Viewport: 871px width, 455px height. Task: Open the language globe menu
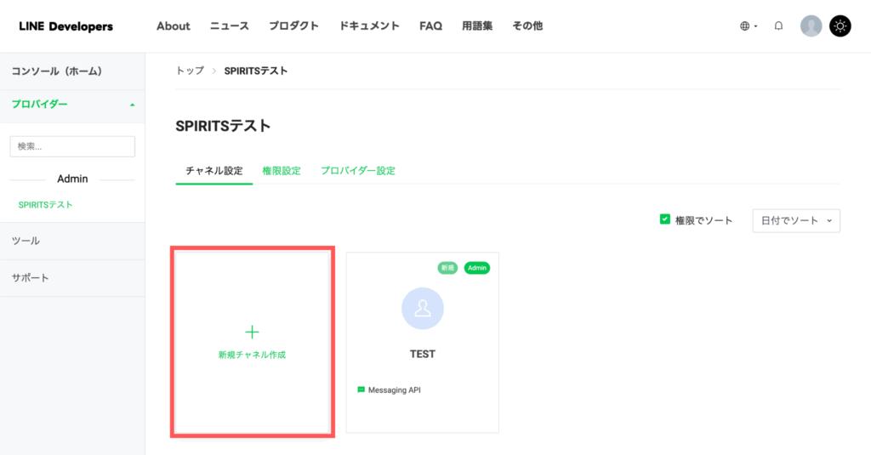[x=748, y=26]
